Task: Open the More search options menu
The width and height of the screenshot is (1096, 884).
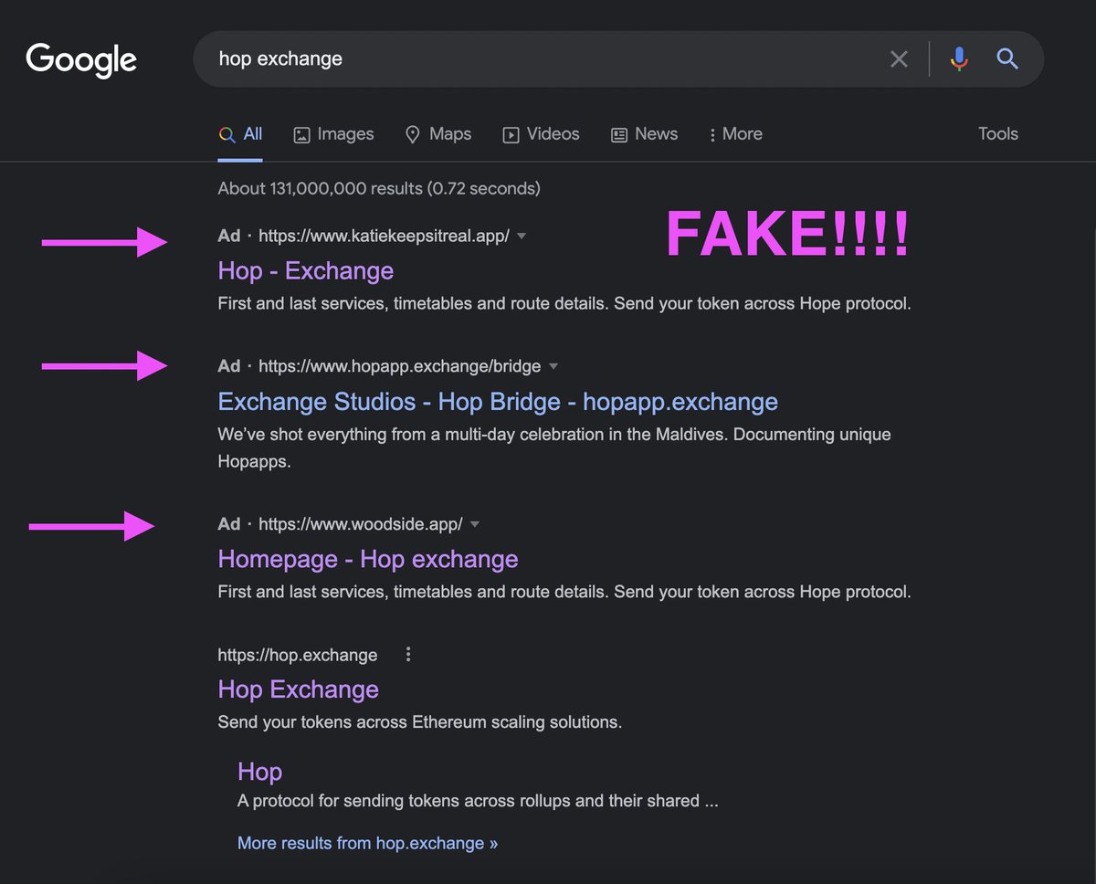Action: pyautogui.click(x=735, y=134)
